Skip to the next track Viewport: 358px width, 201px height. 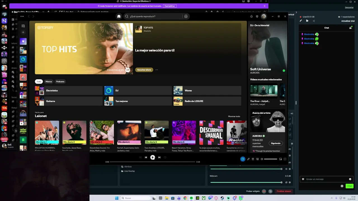[159, 157]
